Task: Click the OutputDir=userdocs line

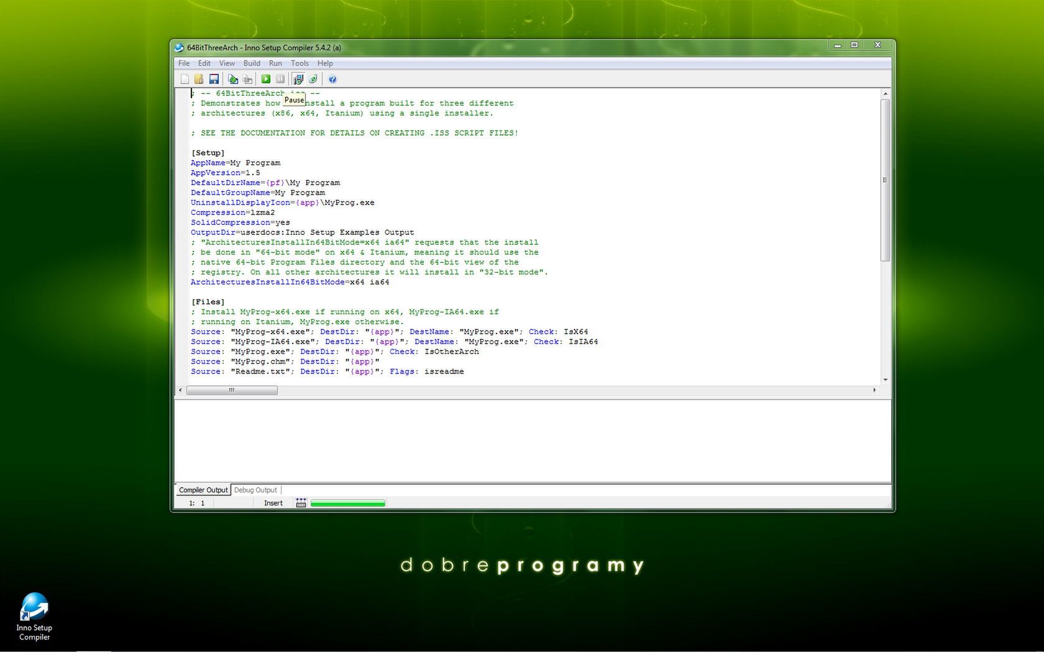Action: coord(303,232)
